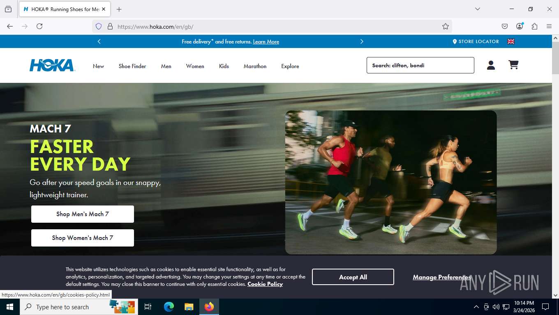
Task: Click the Firefox forward arrow
Action: tap(25, 26)
